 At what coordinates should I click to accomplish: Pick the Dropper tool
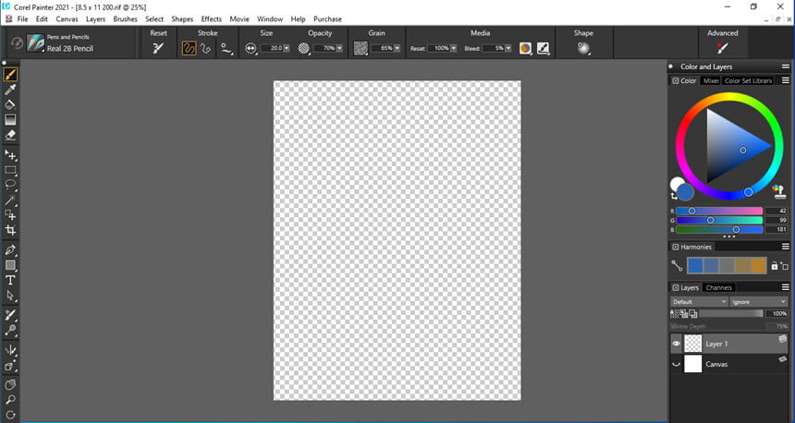pyautogui.click(x=11, y=90)
